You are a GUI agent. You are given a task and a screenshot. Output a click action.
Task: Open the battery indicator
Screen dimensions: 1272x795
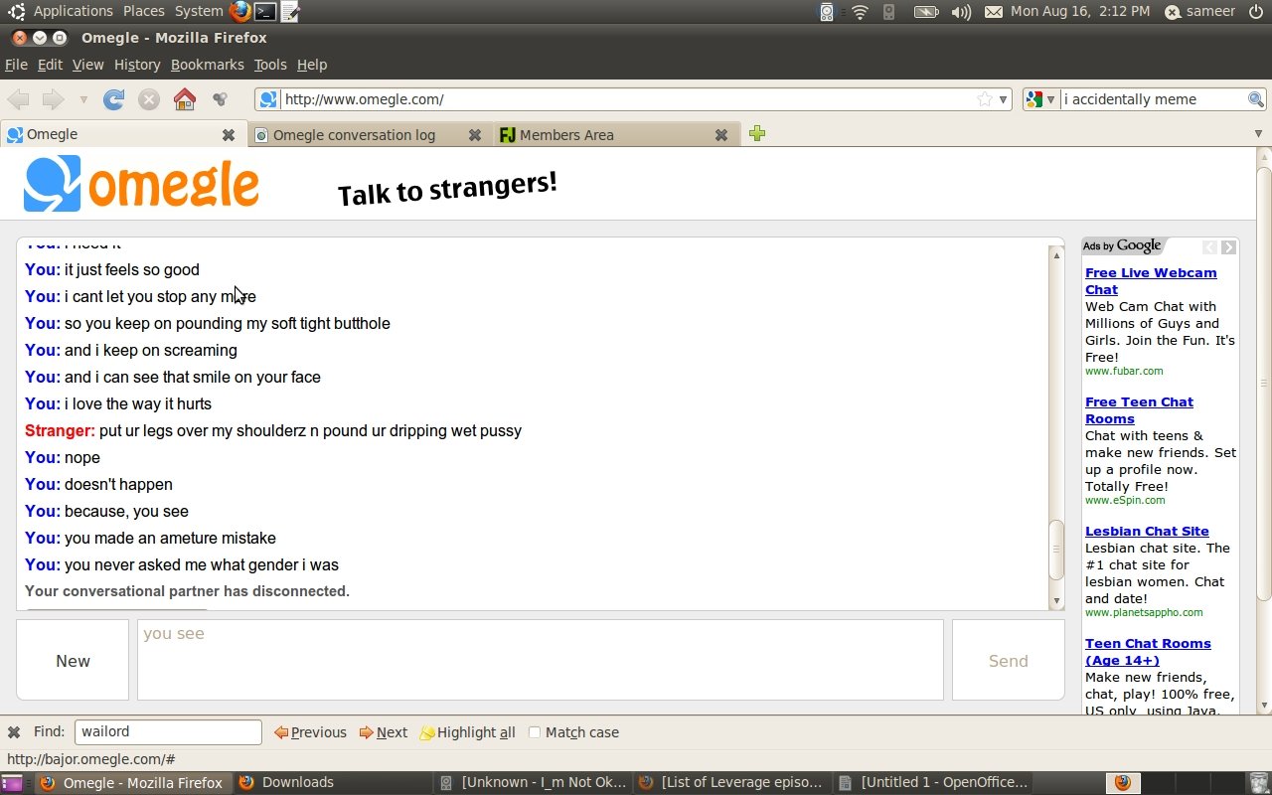point(926,12)
